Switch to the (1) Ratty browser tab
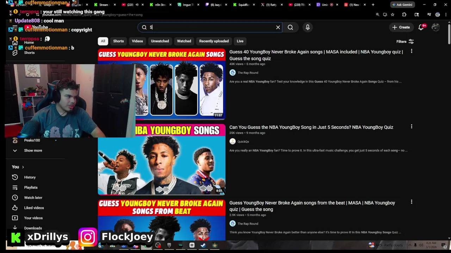 (x=272, y=5)
